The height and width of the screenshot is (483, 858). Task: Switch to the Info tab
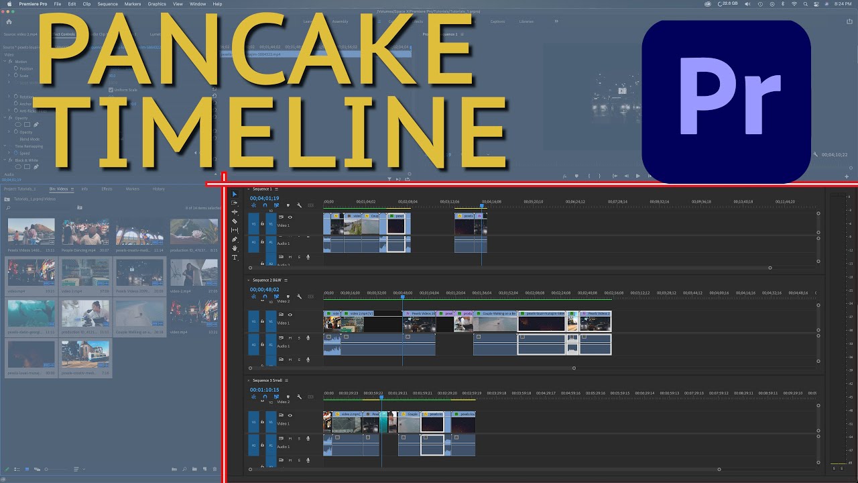(x=85, y=189)
